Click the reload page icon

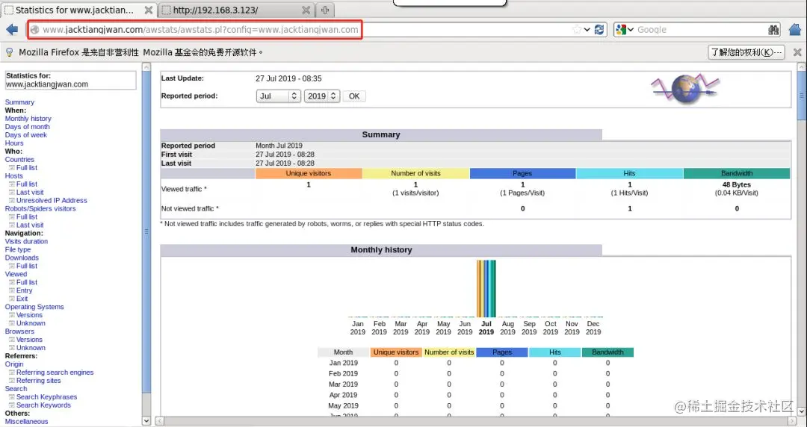click(x=599, y=30)
